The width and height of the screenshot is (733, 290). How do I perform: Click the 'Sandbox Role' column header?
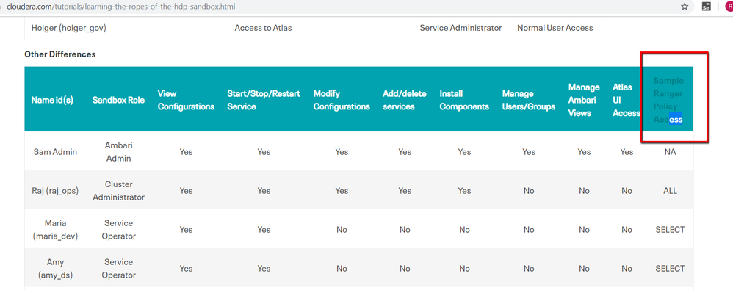click(118, 100)
